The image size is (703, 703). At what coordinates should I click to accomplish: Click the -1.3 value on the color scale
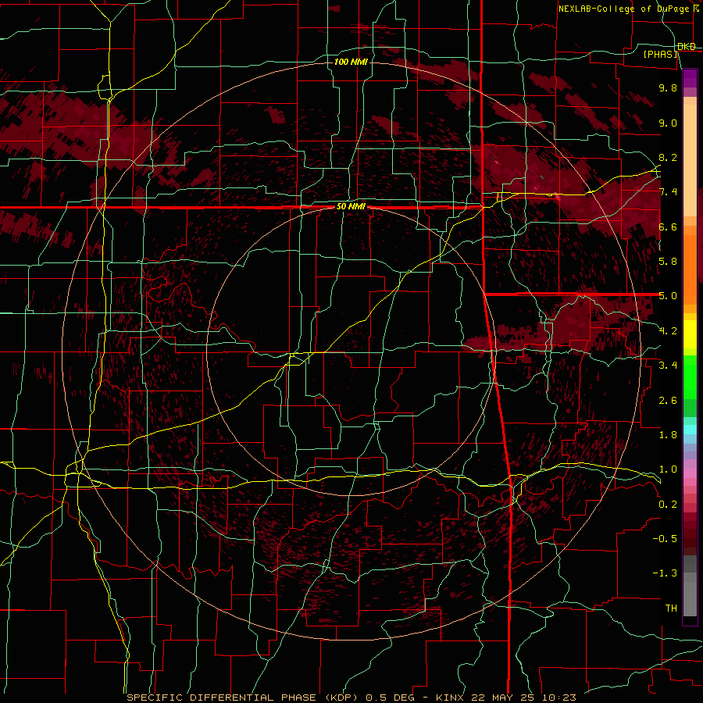(x=665, y=573)
